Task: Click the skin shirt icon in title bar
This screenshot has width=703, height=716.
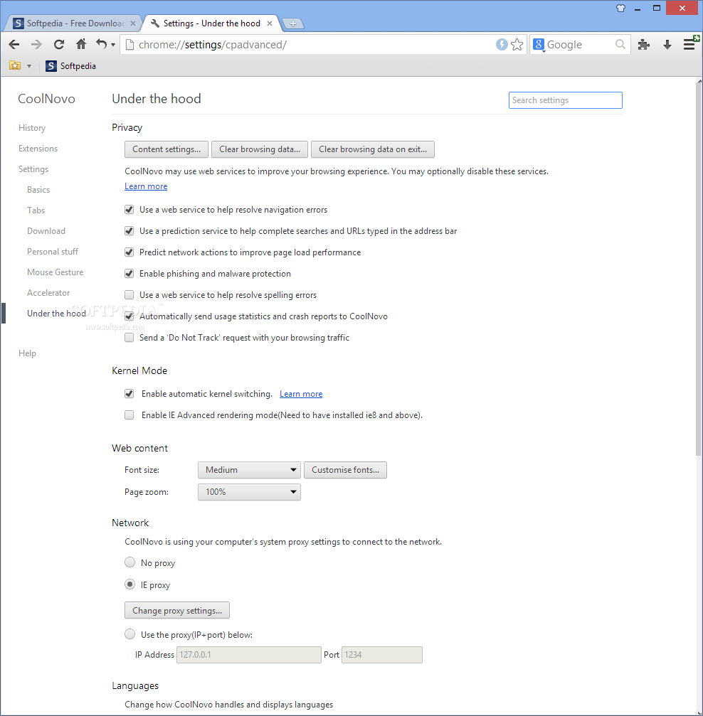Action: click(620, 8)
